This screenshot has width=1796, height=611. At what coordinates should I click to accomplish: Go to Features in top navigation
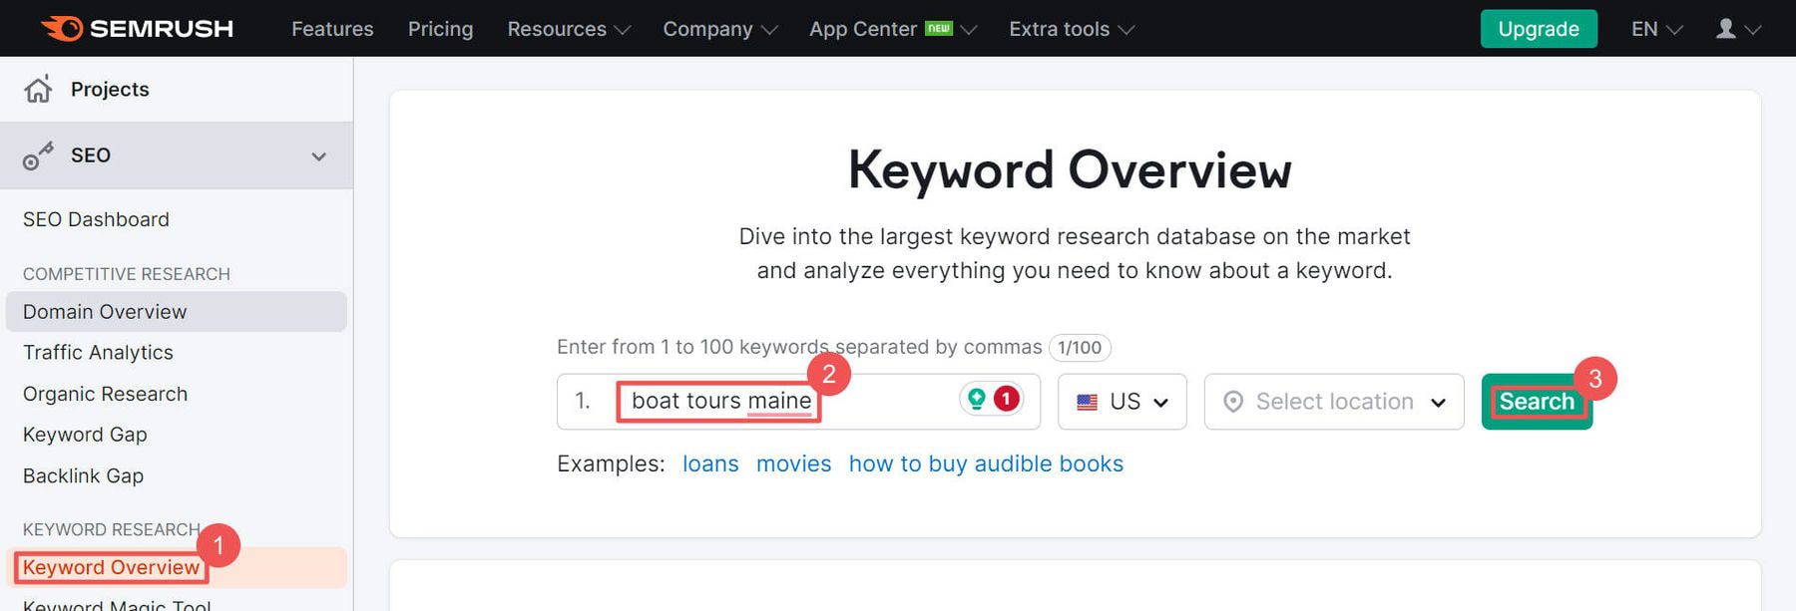(x=332, y=29)
